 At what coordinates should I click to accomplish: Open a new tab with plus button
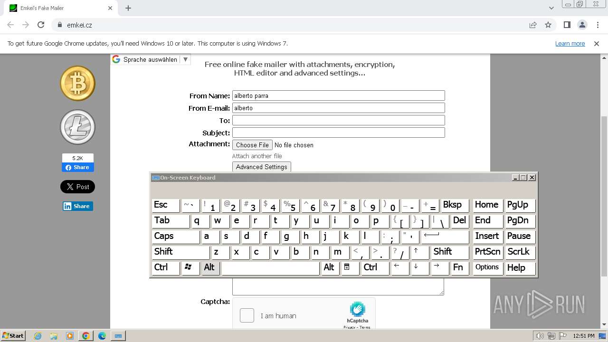128,8
